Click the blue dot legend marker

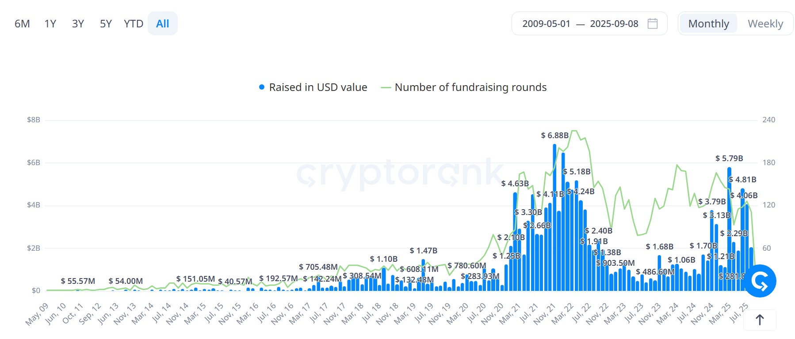click(262, 87)
